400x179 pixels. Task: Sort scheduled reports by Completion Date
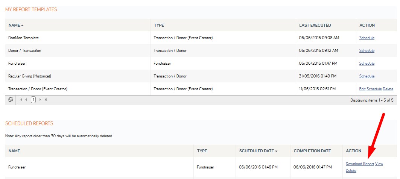pyautogui.click(x=312, y=151)
